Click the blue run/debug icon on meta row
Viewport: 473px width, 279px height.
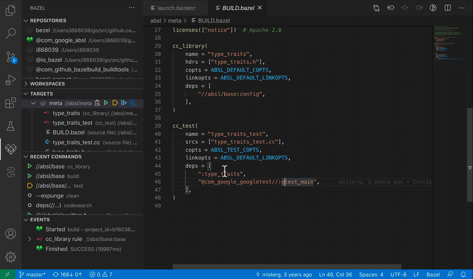pyautogui.click(x=124, y=103)
